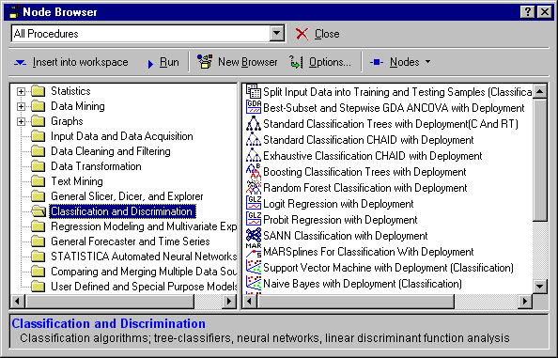Viewport: 558px width, 358px height.
Task: Click the Close text button
Action: (327, 34)
